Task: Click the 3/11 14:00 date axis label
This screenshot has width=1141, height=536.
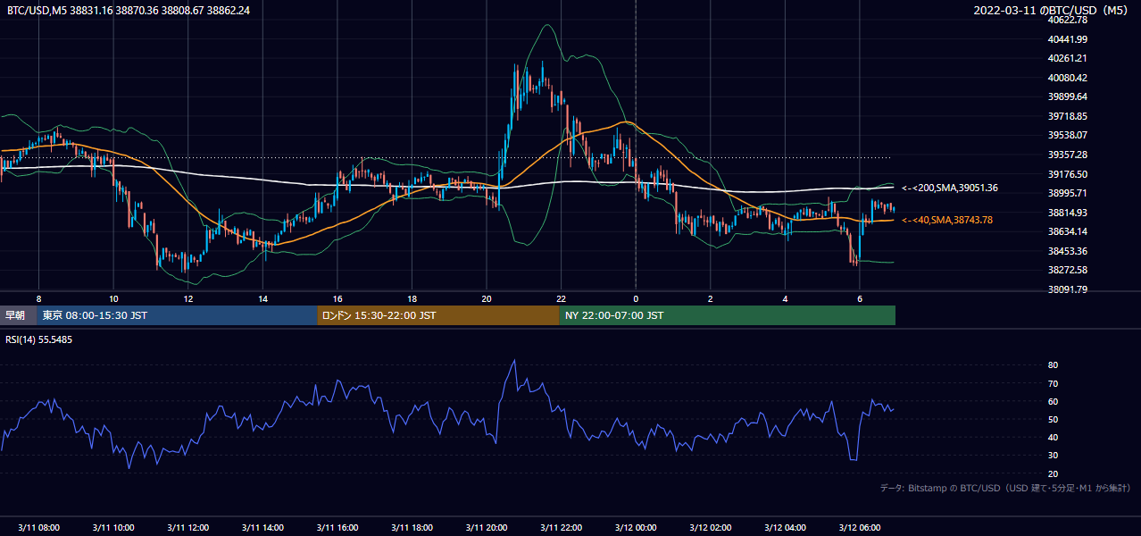Action: click(262, 528)
